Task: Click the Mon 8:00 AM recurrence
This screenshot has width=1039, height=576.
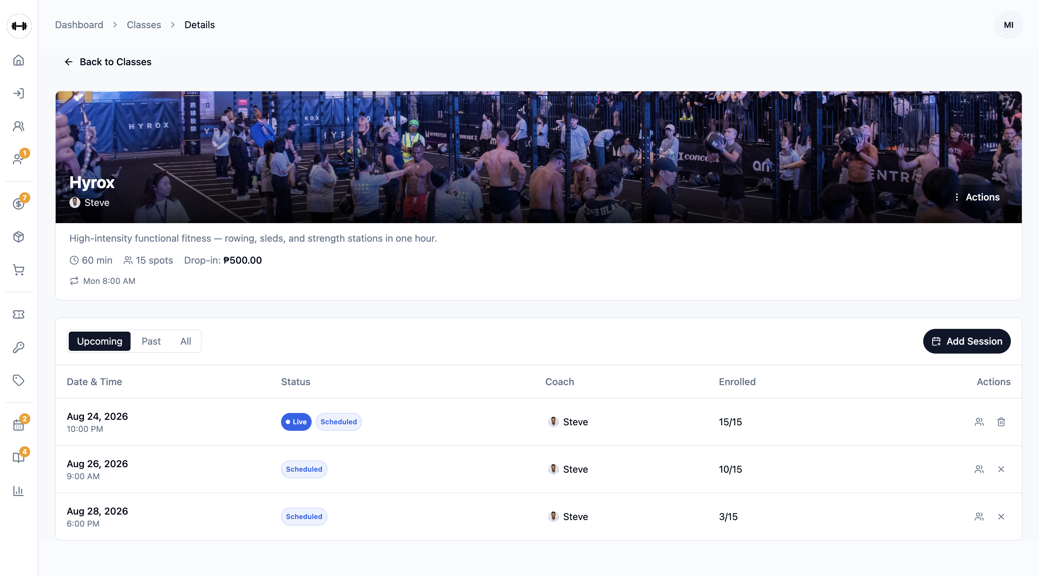Action: [x=102, y=281]
